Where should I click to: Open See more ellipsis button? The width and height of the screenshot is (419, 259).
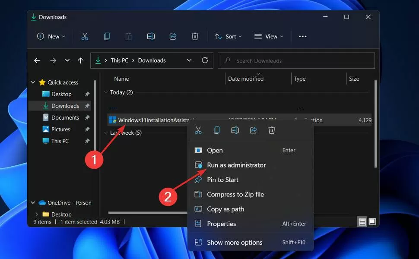point(302,37)
